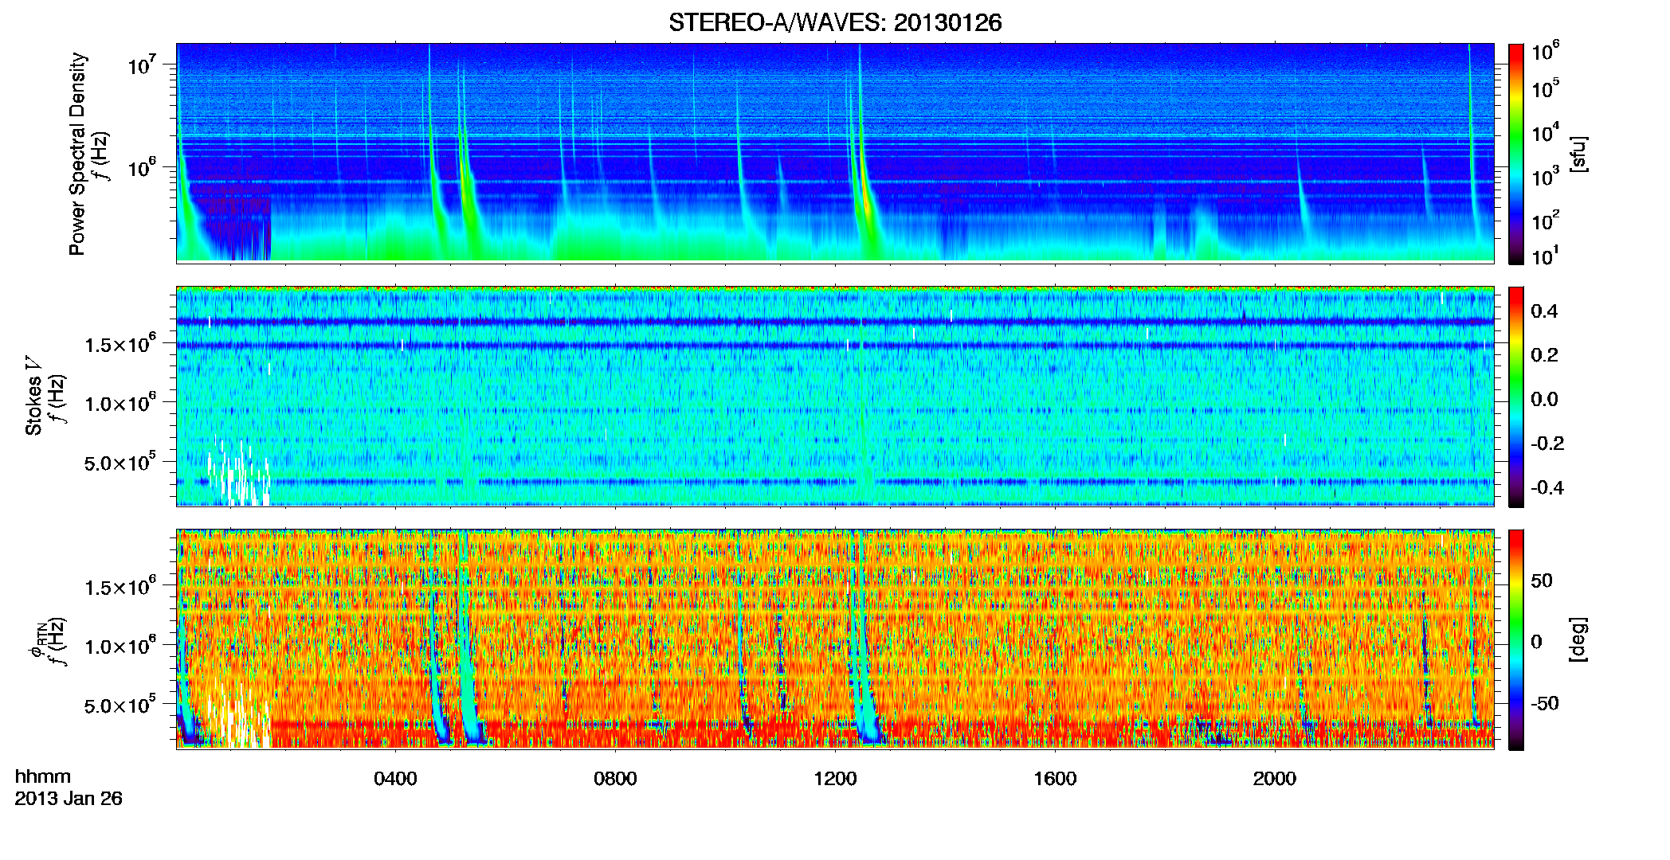Click the date label 2013 Jan 26
This screenshot has height=860, width=1670.
pyautogui.click(x=69, y=799)
